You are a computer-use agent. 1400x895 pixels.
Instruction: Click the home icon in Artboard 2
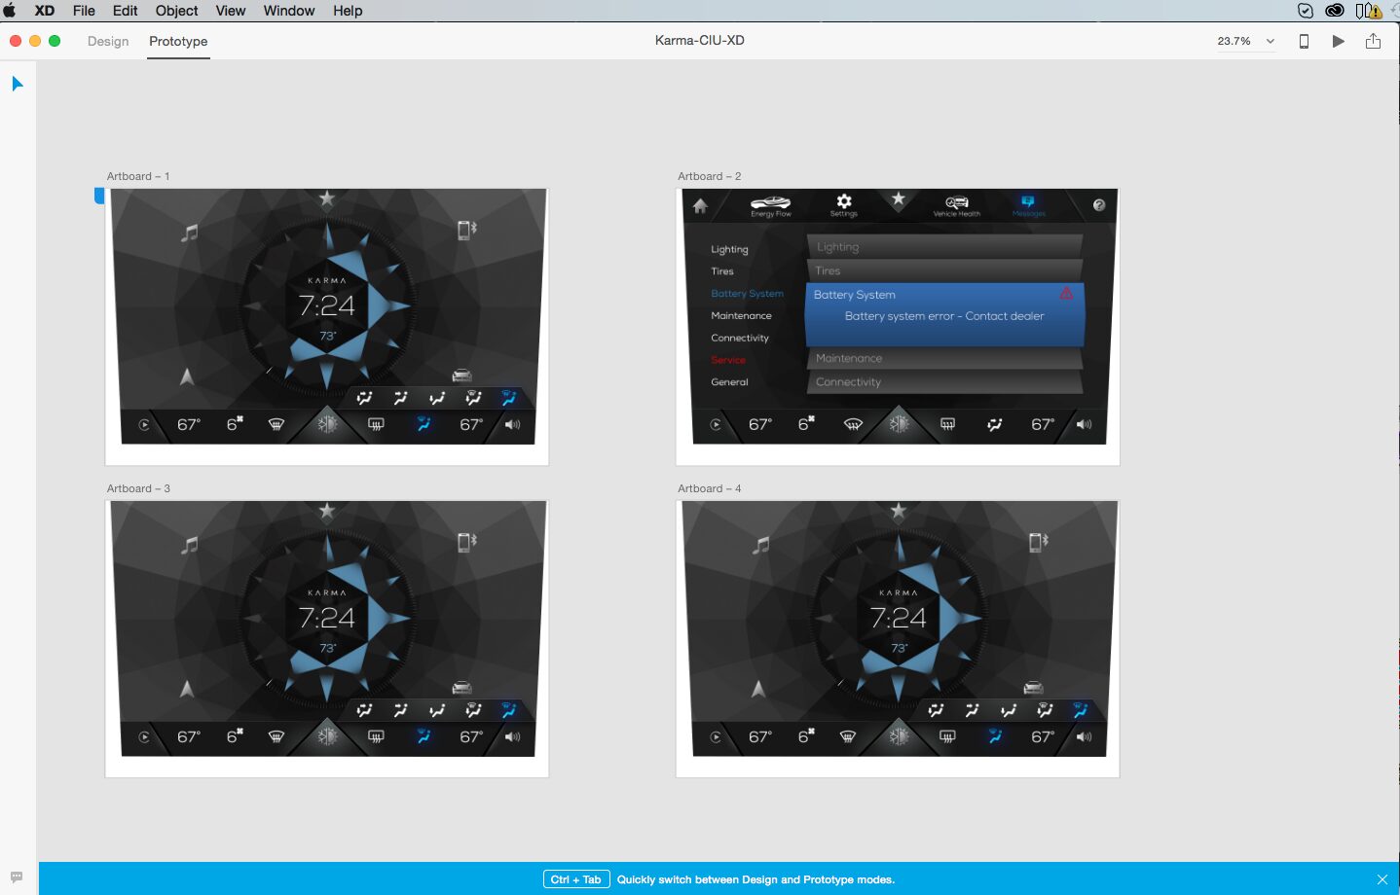point(700,205)
